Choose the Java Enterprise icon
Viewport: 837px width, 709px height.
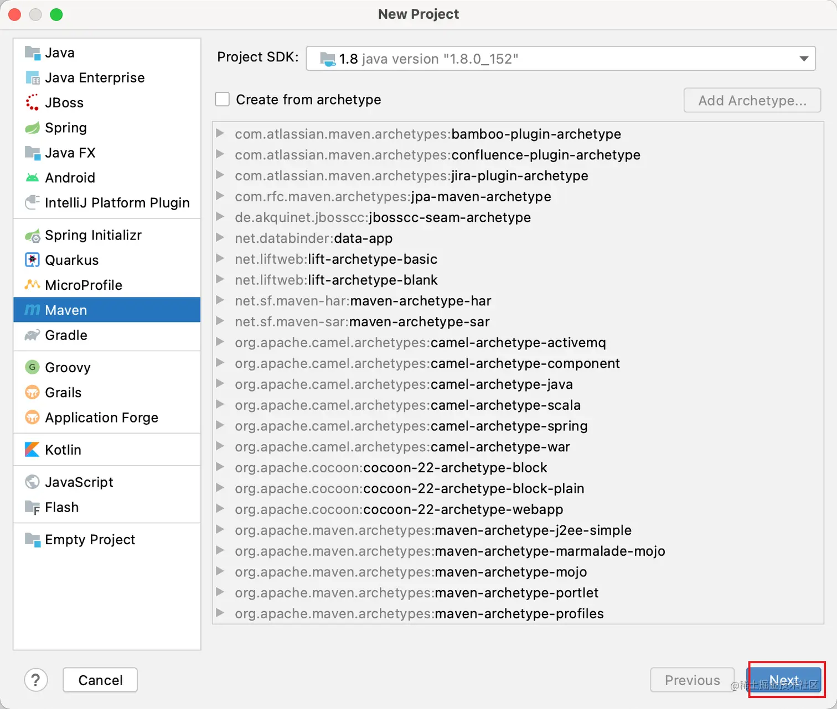pos(33,78)
